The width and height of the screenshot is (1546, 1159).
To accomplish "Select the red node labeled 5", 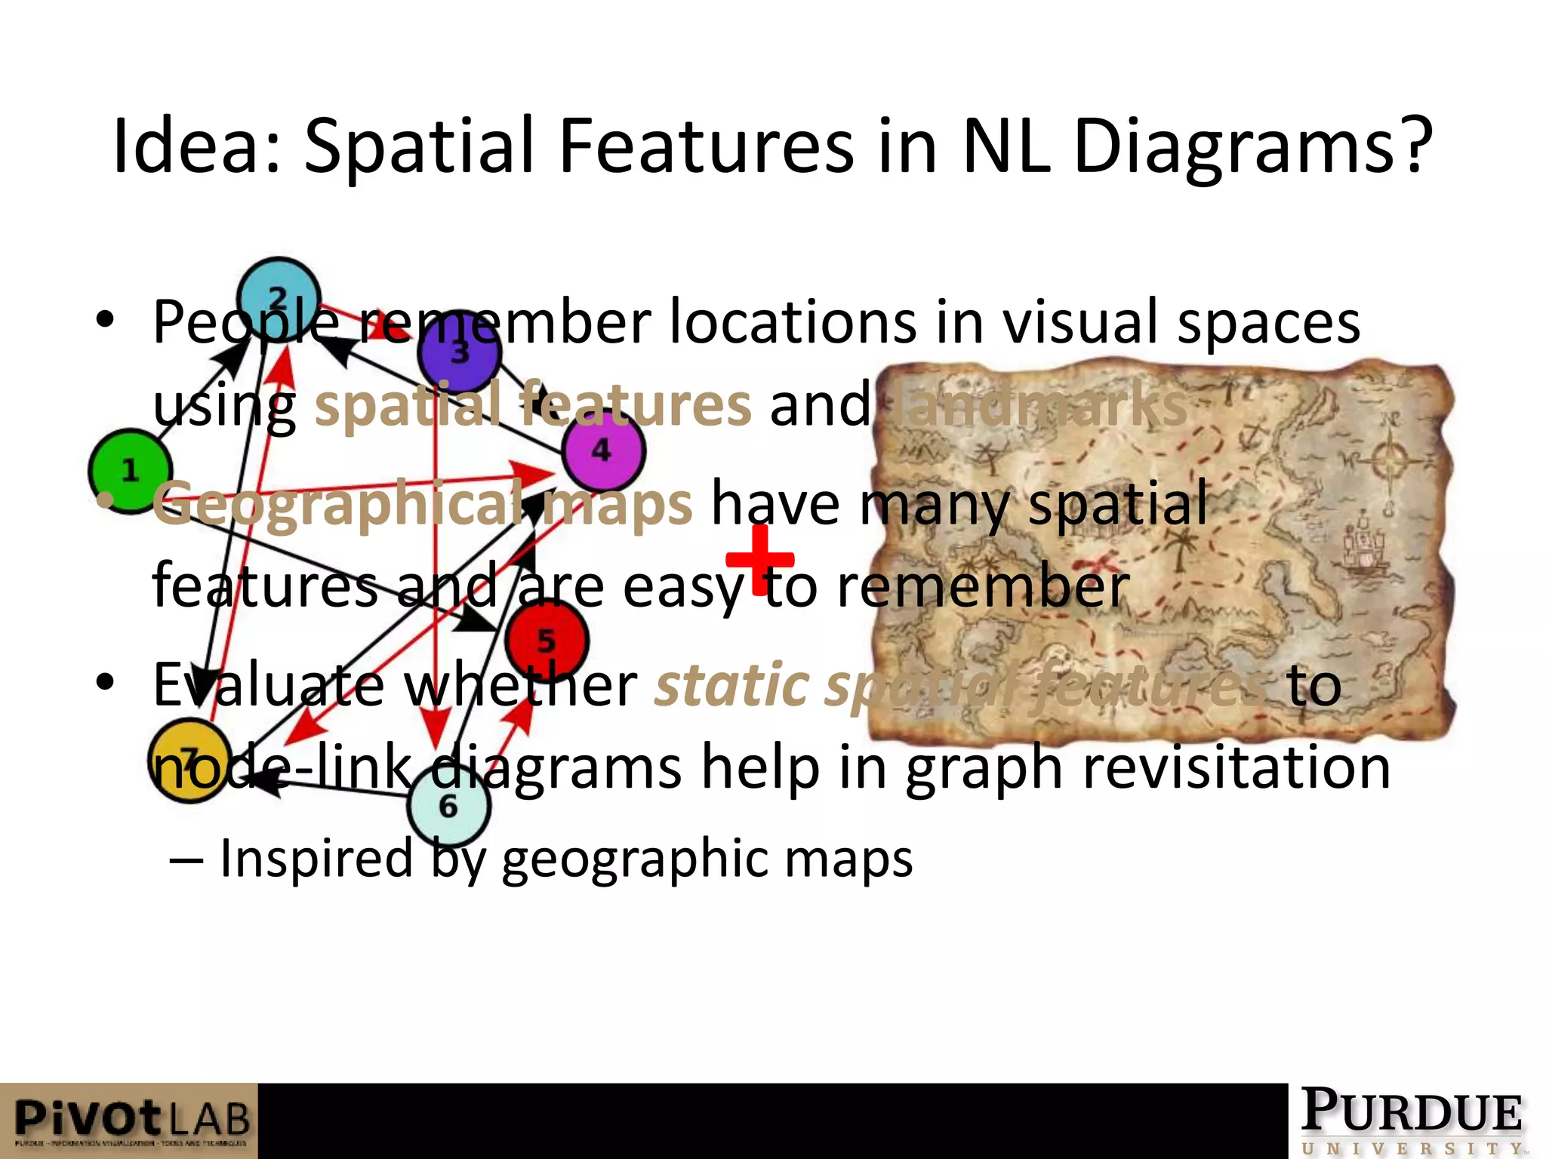I will pyautogui.click(x=546, y=641).
